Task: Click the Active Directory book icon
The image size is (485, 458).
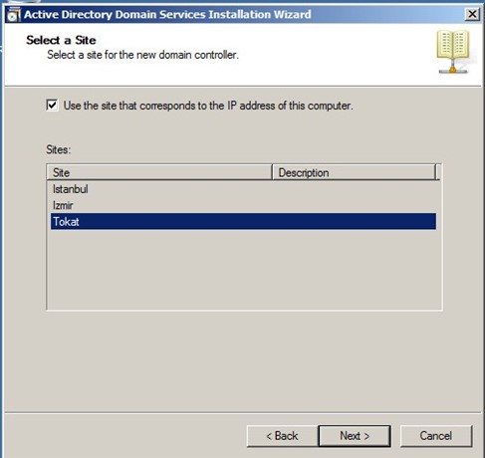Action: click(x=453, y=52)
